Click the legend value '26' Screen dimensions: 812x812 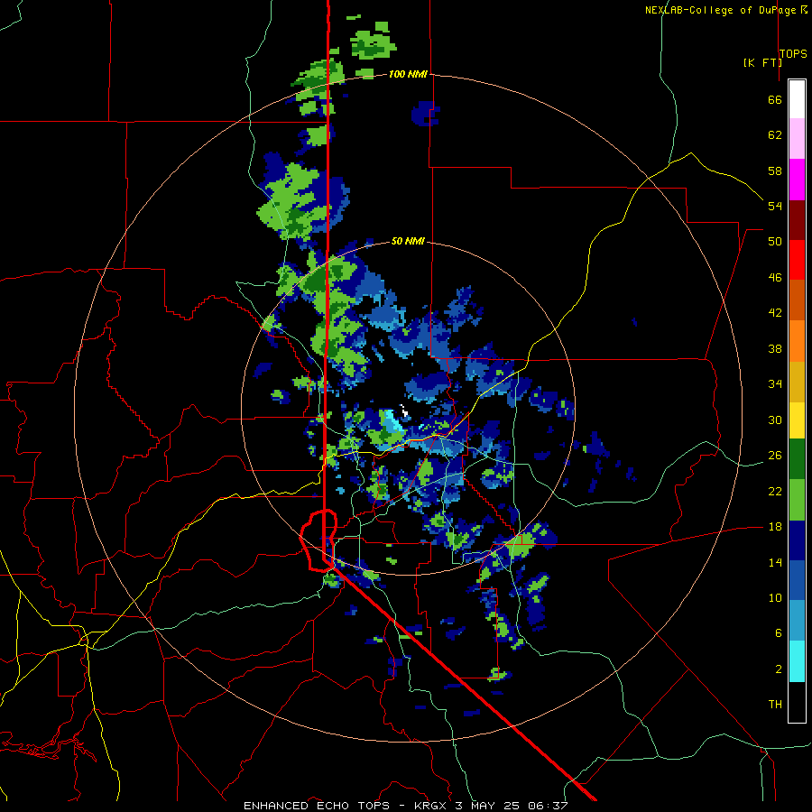[775, 456]
